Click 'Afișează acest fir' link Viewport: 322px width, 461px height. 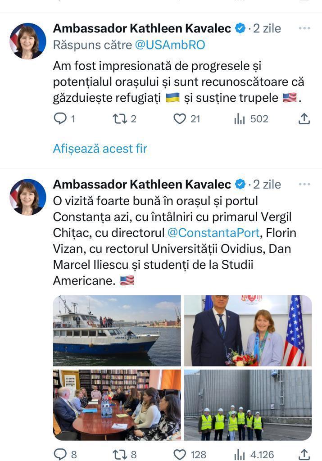coord(100,149)
